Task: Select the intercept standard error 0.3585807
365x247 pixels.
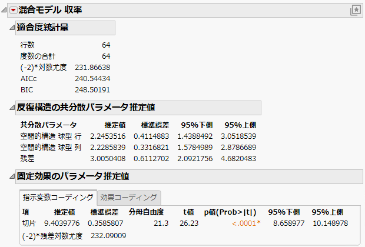Action: click(x=105, y=223)
